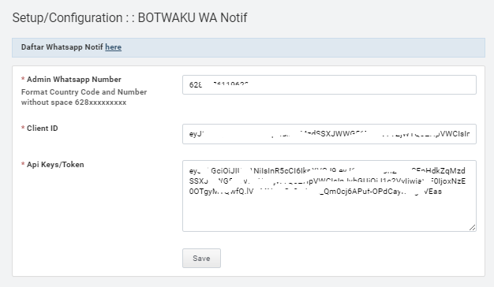The width and height of the screenshot is (494, 287).
Task: Click the 'Client ID' label
Action: 42,129
